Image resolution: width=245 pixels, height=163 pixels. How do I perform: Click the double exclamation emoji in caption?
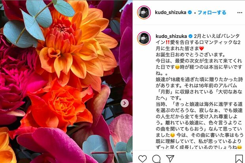click(168, 43)
